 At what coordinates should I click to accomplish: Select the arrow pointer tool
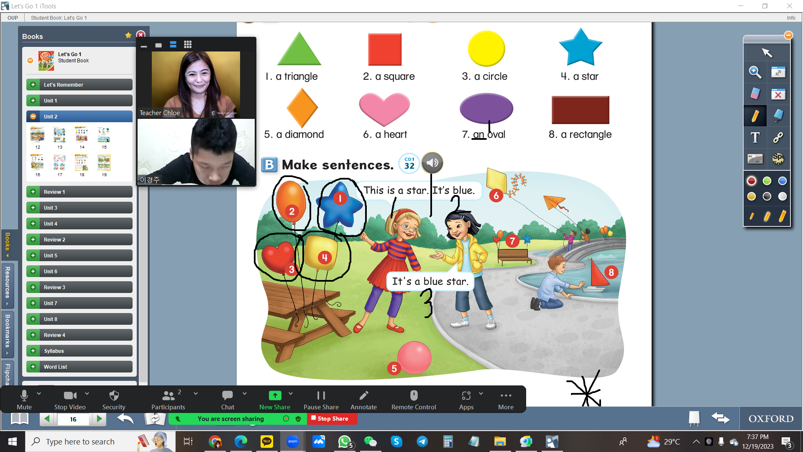pos(767,52)
